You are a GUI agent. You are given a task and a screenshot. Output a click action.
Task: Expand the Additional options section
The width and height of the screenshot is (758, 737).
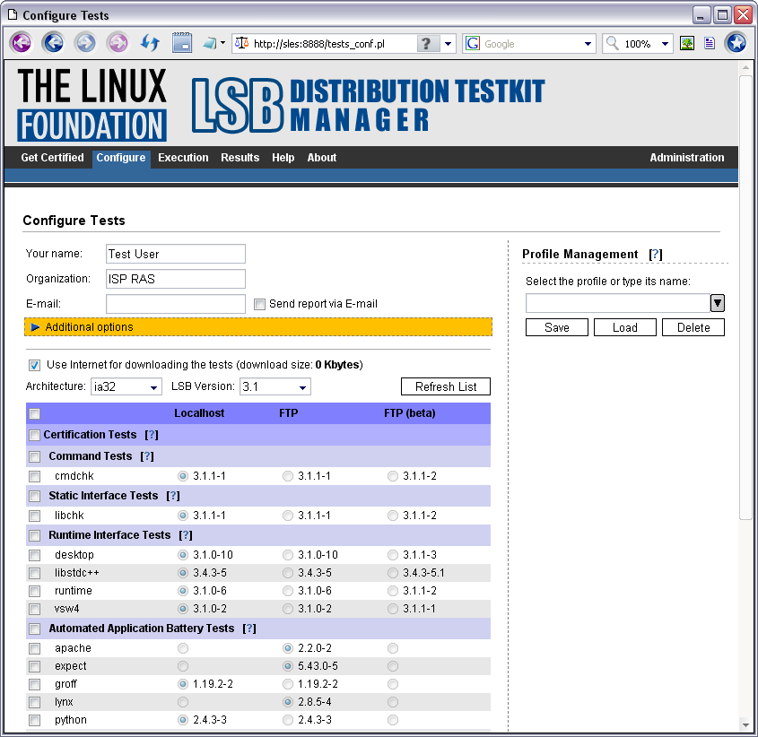tap(258, 327)
